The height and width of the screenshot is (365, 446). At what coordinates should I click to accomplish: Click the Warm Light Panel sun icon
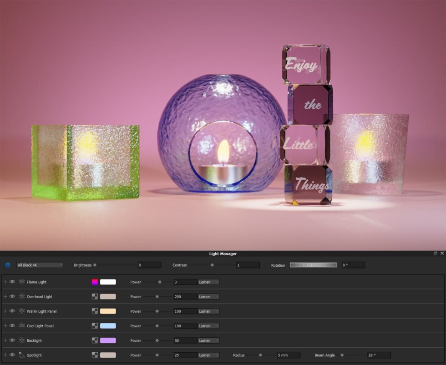pos(21,311)
